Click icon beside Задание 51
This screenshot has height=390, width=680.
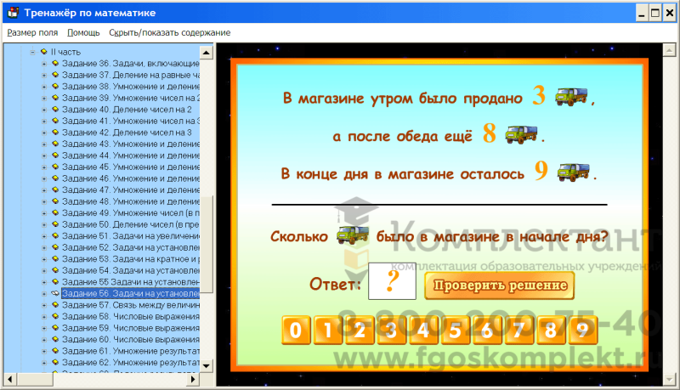[55, 235]
